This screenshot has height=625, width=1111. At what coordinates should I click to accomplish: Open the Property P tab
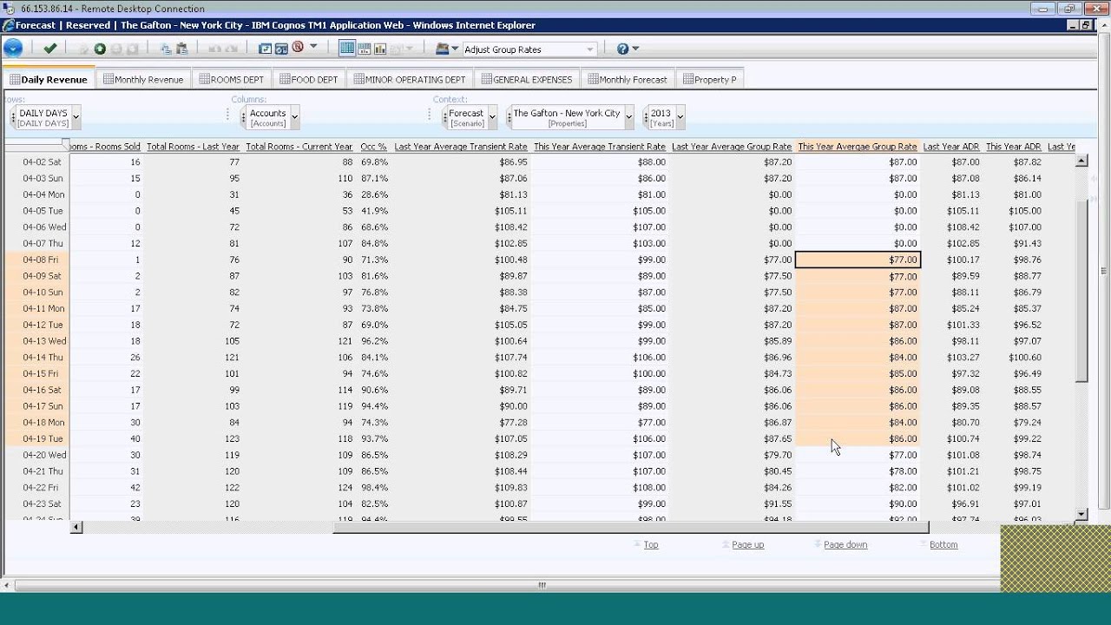(x=710, y=79)
